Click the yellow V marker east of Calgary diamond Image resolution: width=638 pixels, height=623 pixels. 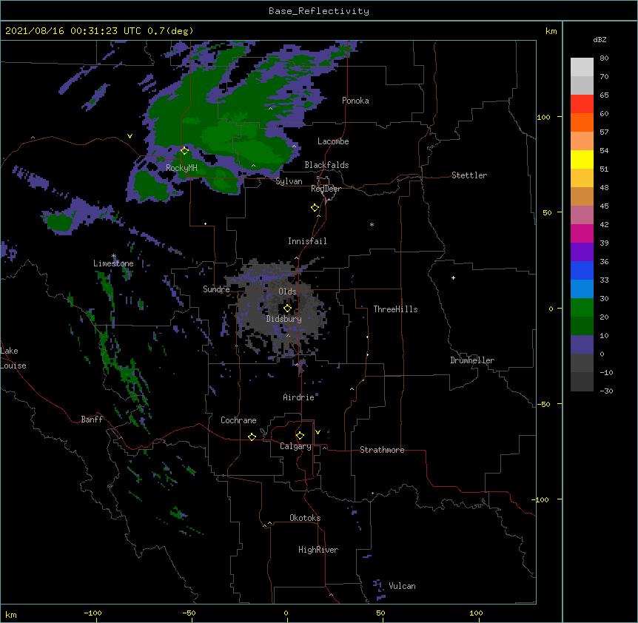(318, 432)
